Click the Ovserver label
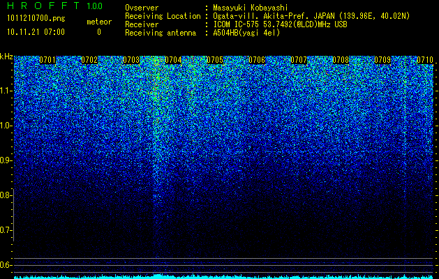The height and width of the screenshot is (279, 439). [142, 8]
